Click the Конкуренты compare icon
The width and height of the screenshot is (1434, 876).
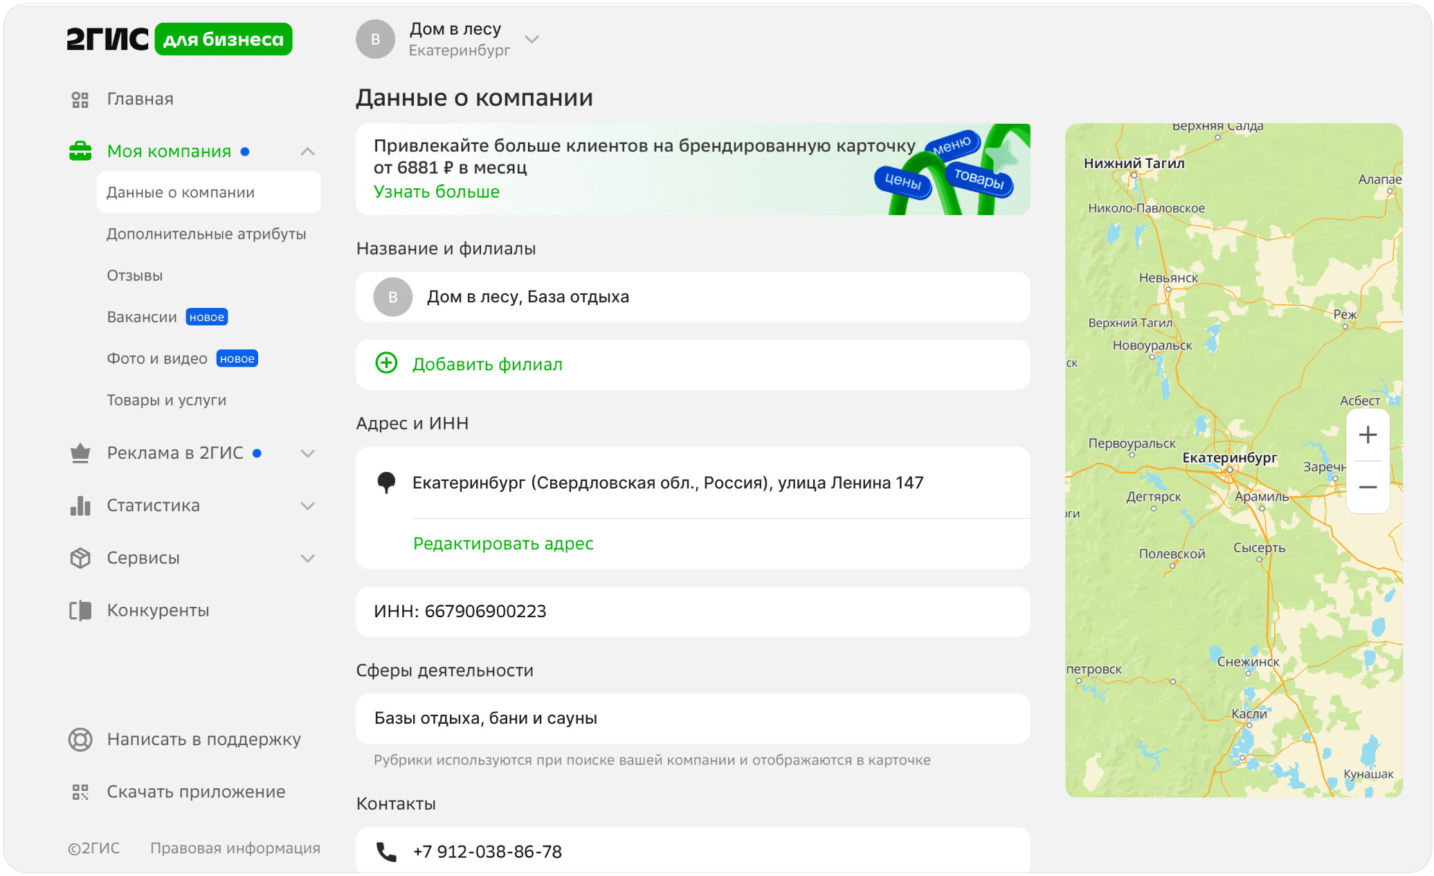coord(80,610)
